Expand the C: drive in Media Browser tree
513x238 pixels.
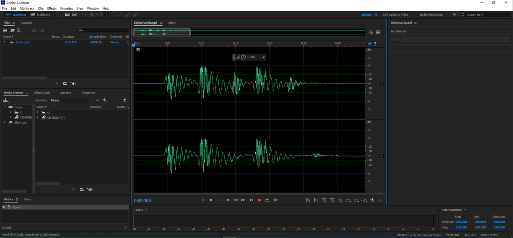tap(11, 112)
